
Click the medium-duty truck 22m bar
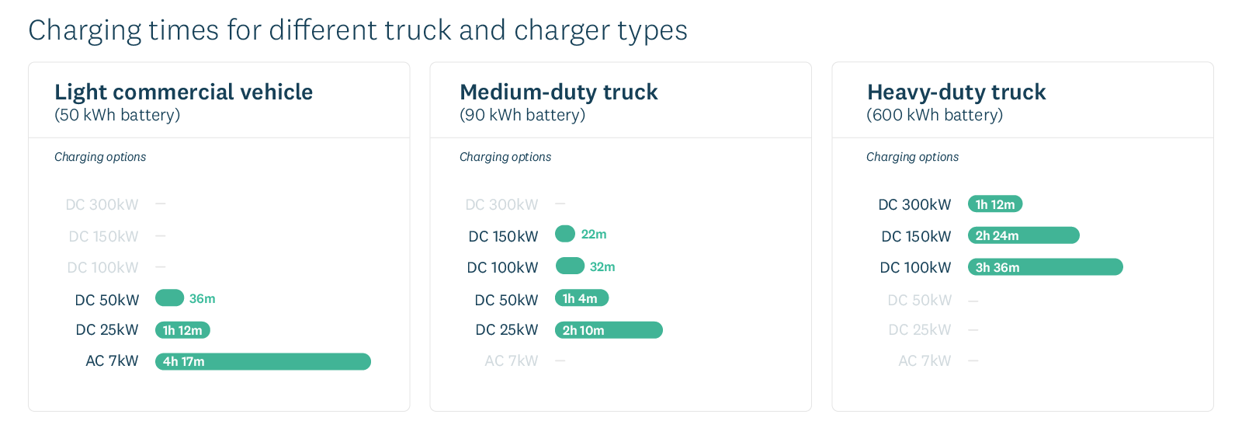565,234
